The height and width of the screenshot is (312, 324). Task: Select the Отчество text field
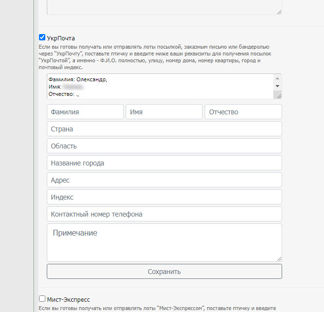243,112
